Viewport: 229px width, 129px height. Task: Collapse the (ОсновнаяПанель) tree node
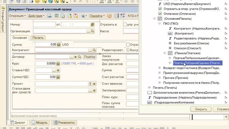(154, 19)
